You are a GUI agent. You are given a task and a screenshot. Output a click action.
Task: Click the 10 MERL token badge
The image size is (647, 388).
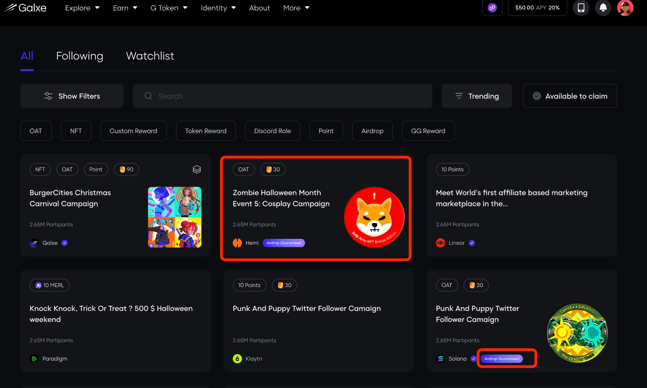point(50,285)
